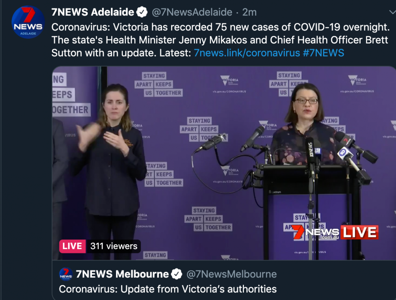Click the 7NEWS Adelaide display name

[x=93, y=12]
